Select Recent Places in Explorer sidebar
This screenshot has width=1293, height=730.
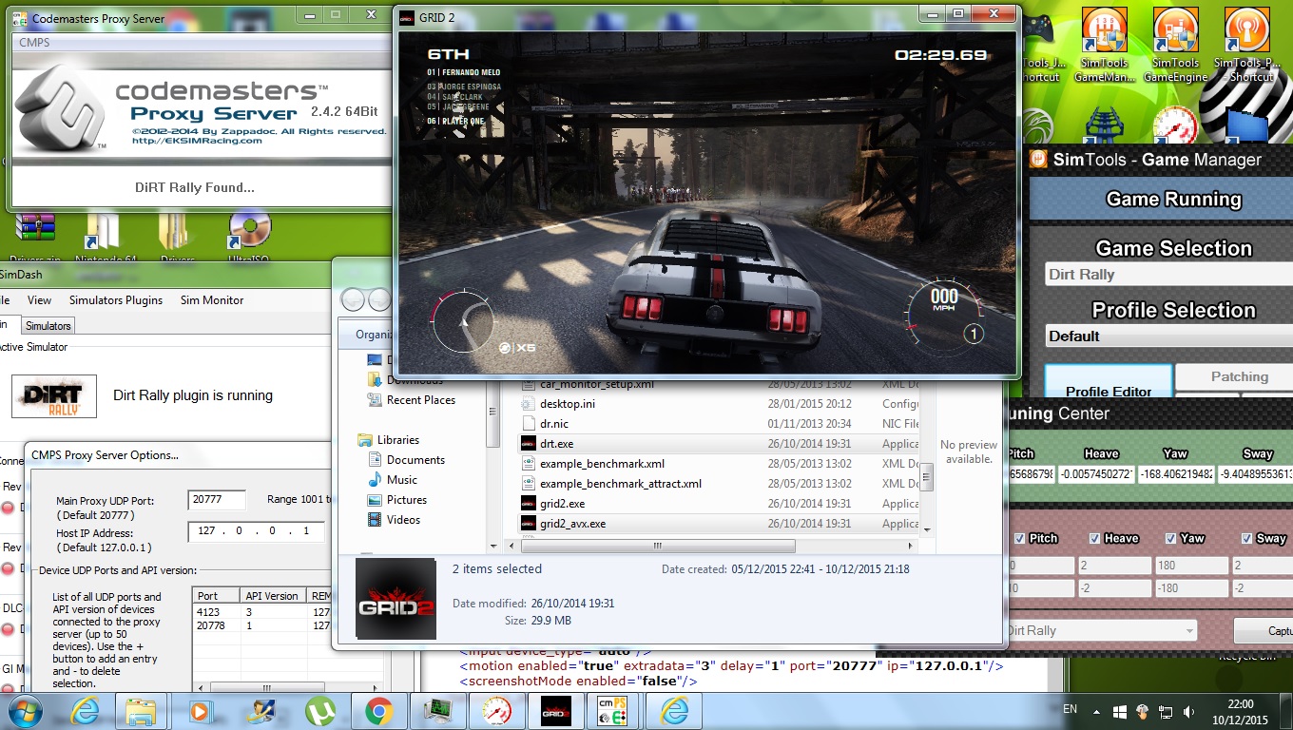(411, 400)
